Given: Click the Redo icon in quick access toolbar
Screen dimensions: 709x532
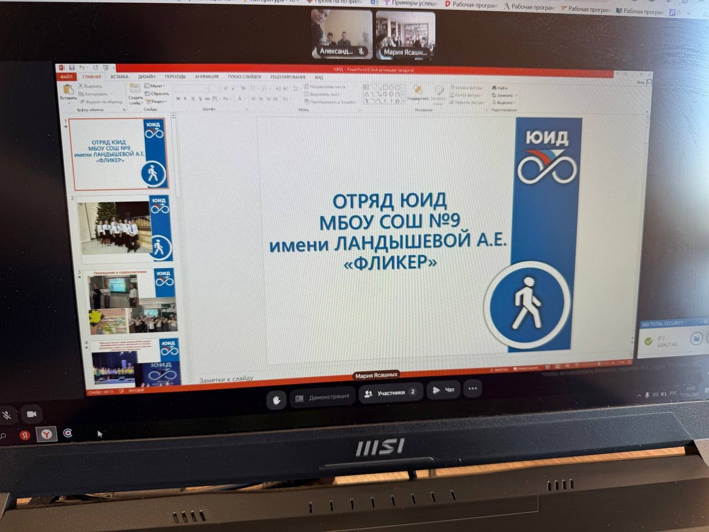Looking at the screenshot, I should tap(95, 68).
